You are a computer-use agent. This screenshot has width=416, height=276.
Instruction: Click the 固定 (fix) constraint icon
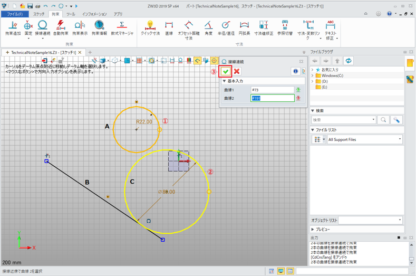tap(28, 25)
